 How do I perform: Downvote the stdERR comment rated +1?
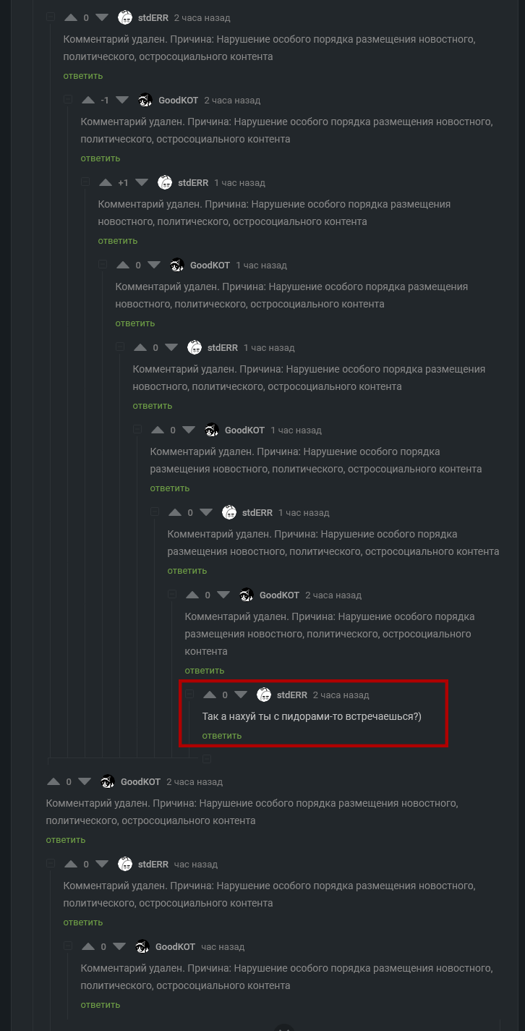(x=141, y=182)
